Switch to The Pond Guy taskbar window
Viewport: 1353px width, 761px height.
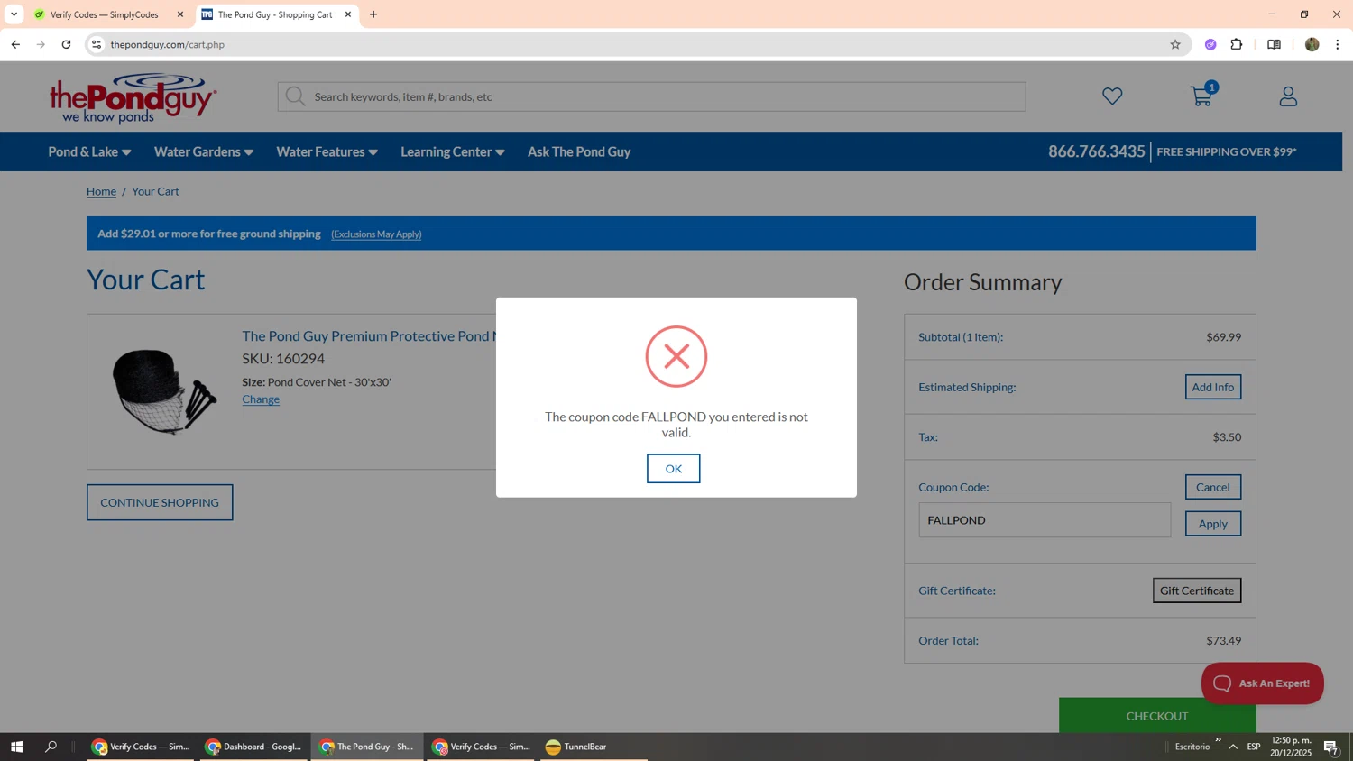pos(367,747)
